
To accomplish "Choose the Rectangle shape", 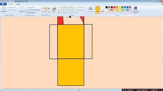I will (66, 7).
